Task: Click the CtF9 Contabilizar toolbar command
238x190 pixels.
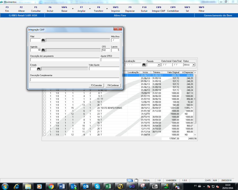Action: tap(173, 9)
